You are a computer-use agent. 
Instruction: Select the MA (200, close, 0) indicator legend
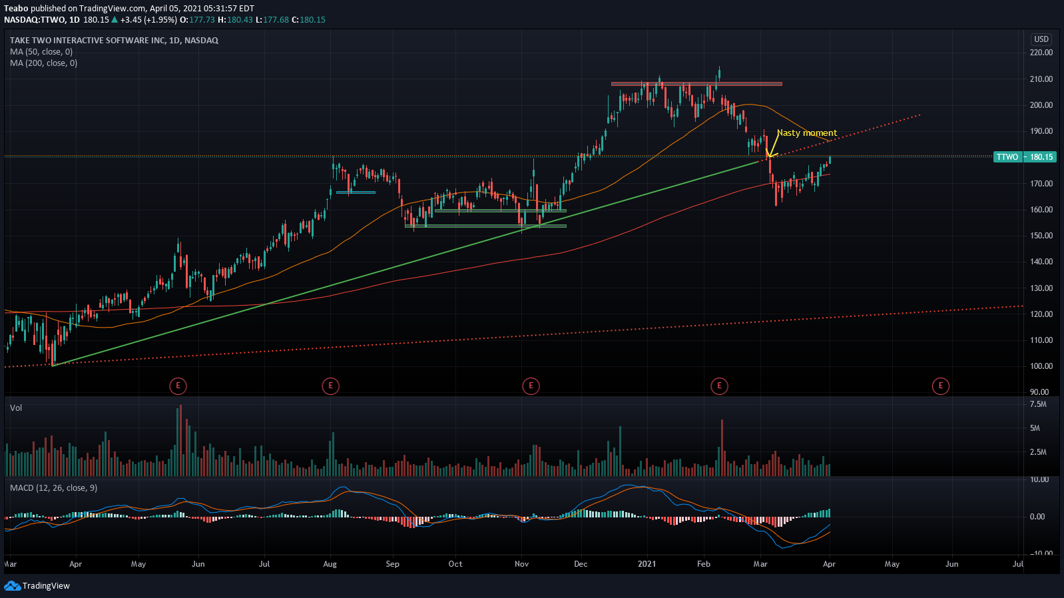click(43, 63)
